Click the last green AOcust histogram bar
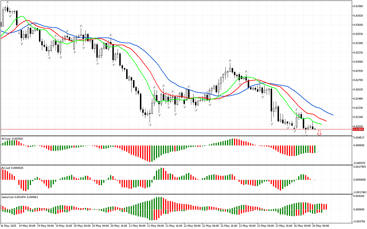Viewport: 367px width, 229px height. [315, 149]
